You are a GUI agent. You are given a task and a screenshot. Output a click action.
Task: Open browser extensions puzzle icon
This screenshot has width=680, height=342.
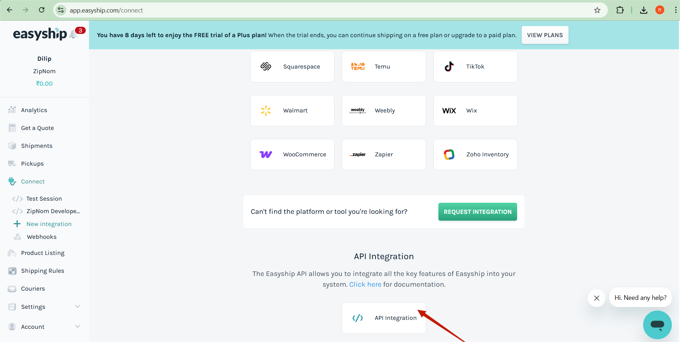click(620, 10)
